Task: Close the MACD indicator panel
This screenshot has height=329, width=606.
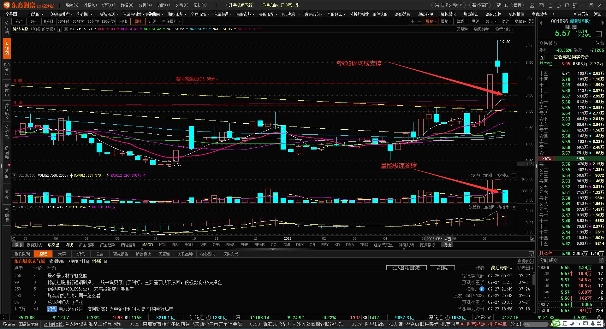Action: [514, 207]
